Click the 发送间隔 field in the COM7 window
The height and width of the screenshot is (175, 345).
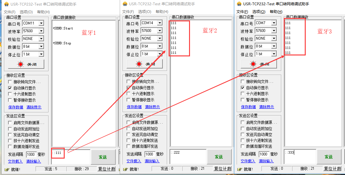pos(264,154)
